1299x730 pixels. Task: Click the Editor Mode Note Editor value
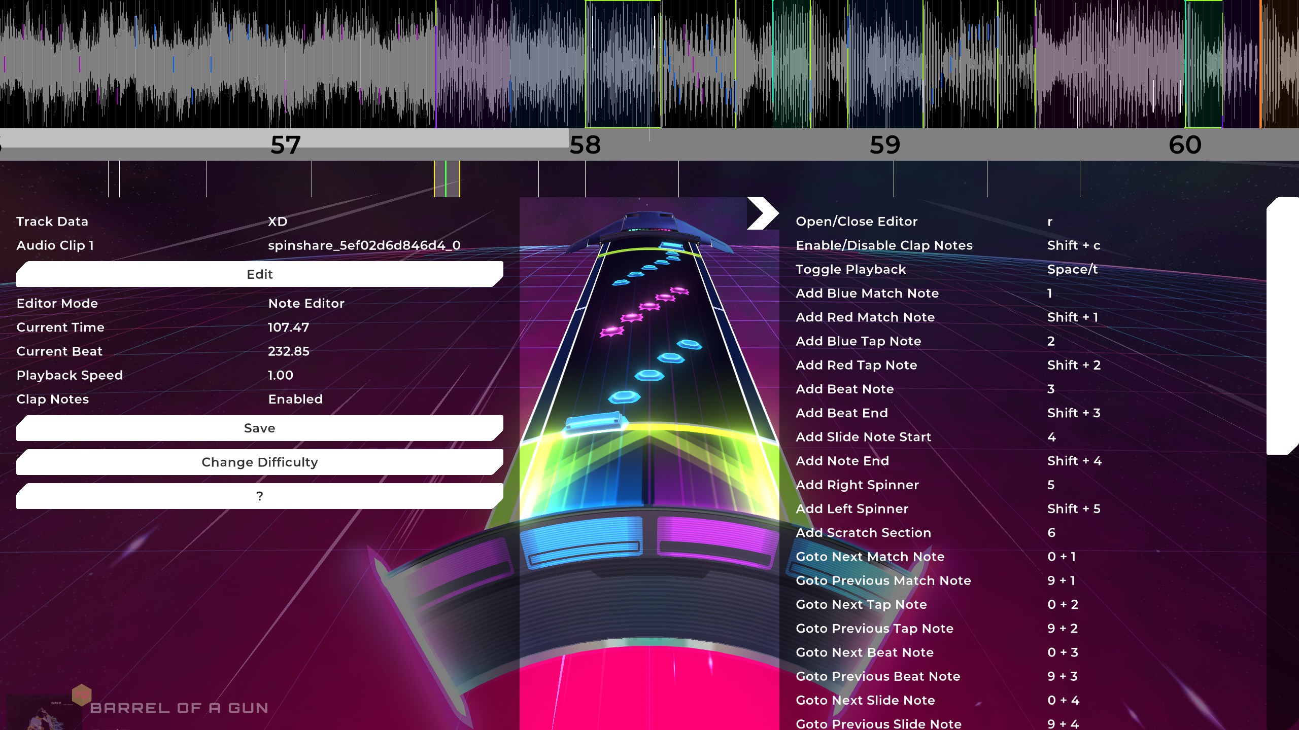(306, 304)
